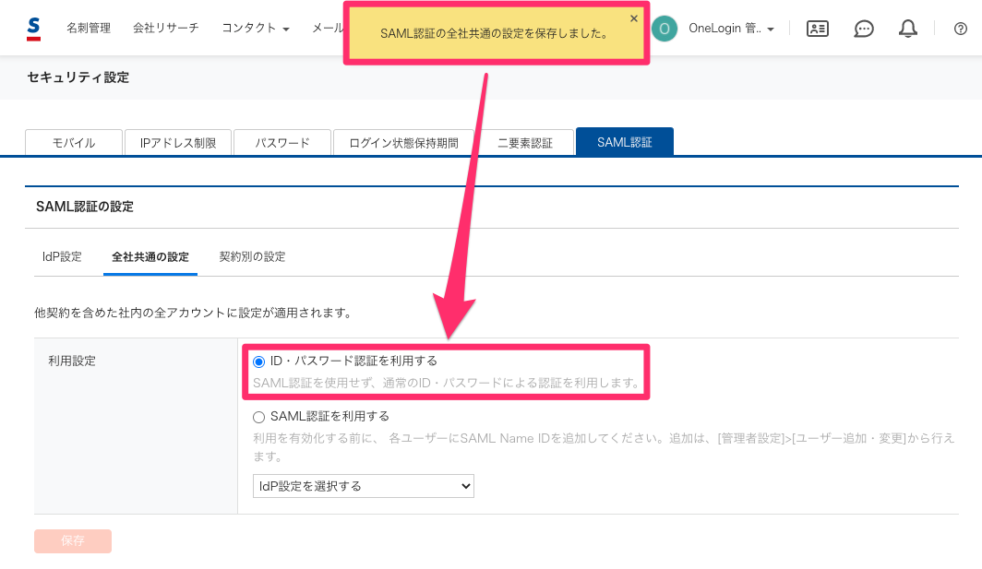Screen dimensions: 982x569
Task: Expand the コンタクト menu
Action: (256, 29)
